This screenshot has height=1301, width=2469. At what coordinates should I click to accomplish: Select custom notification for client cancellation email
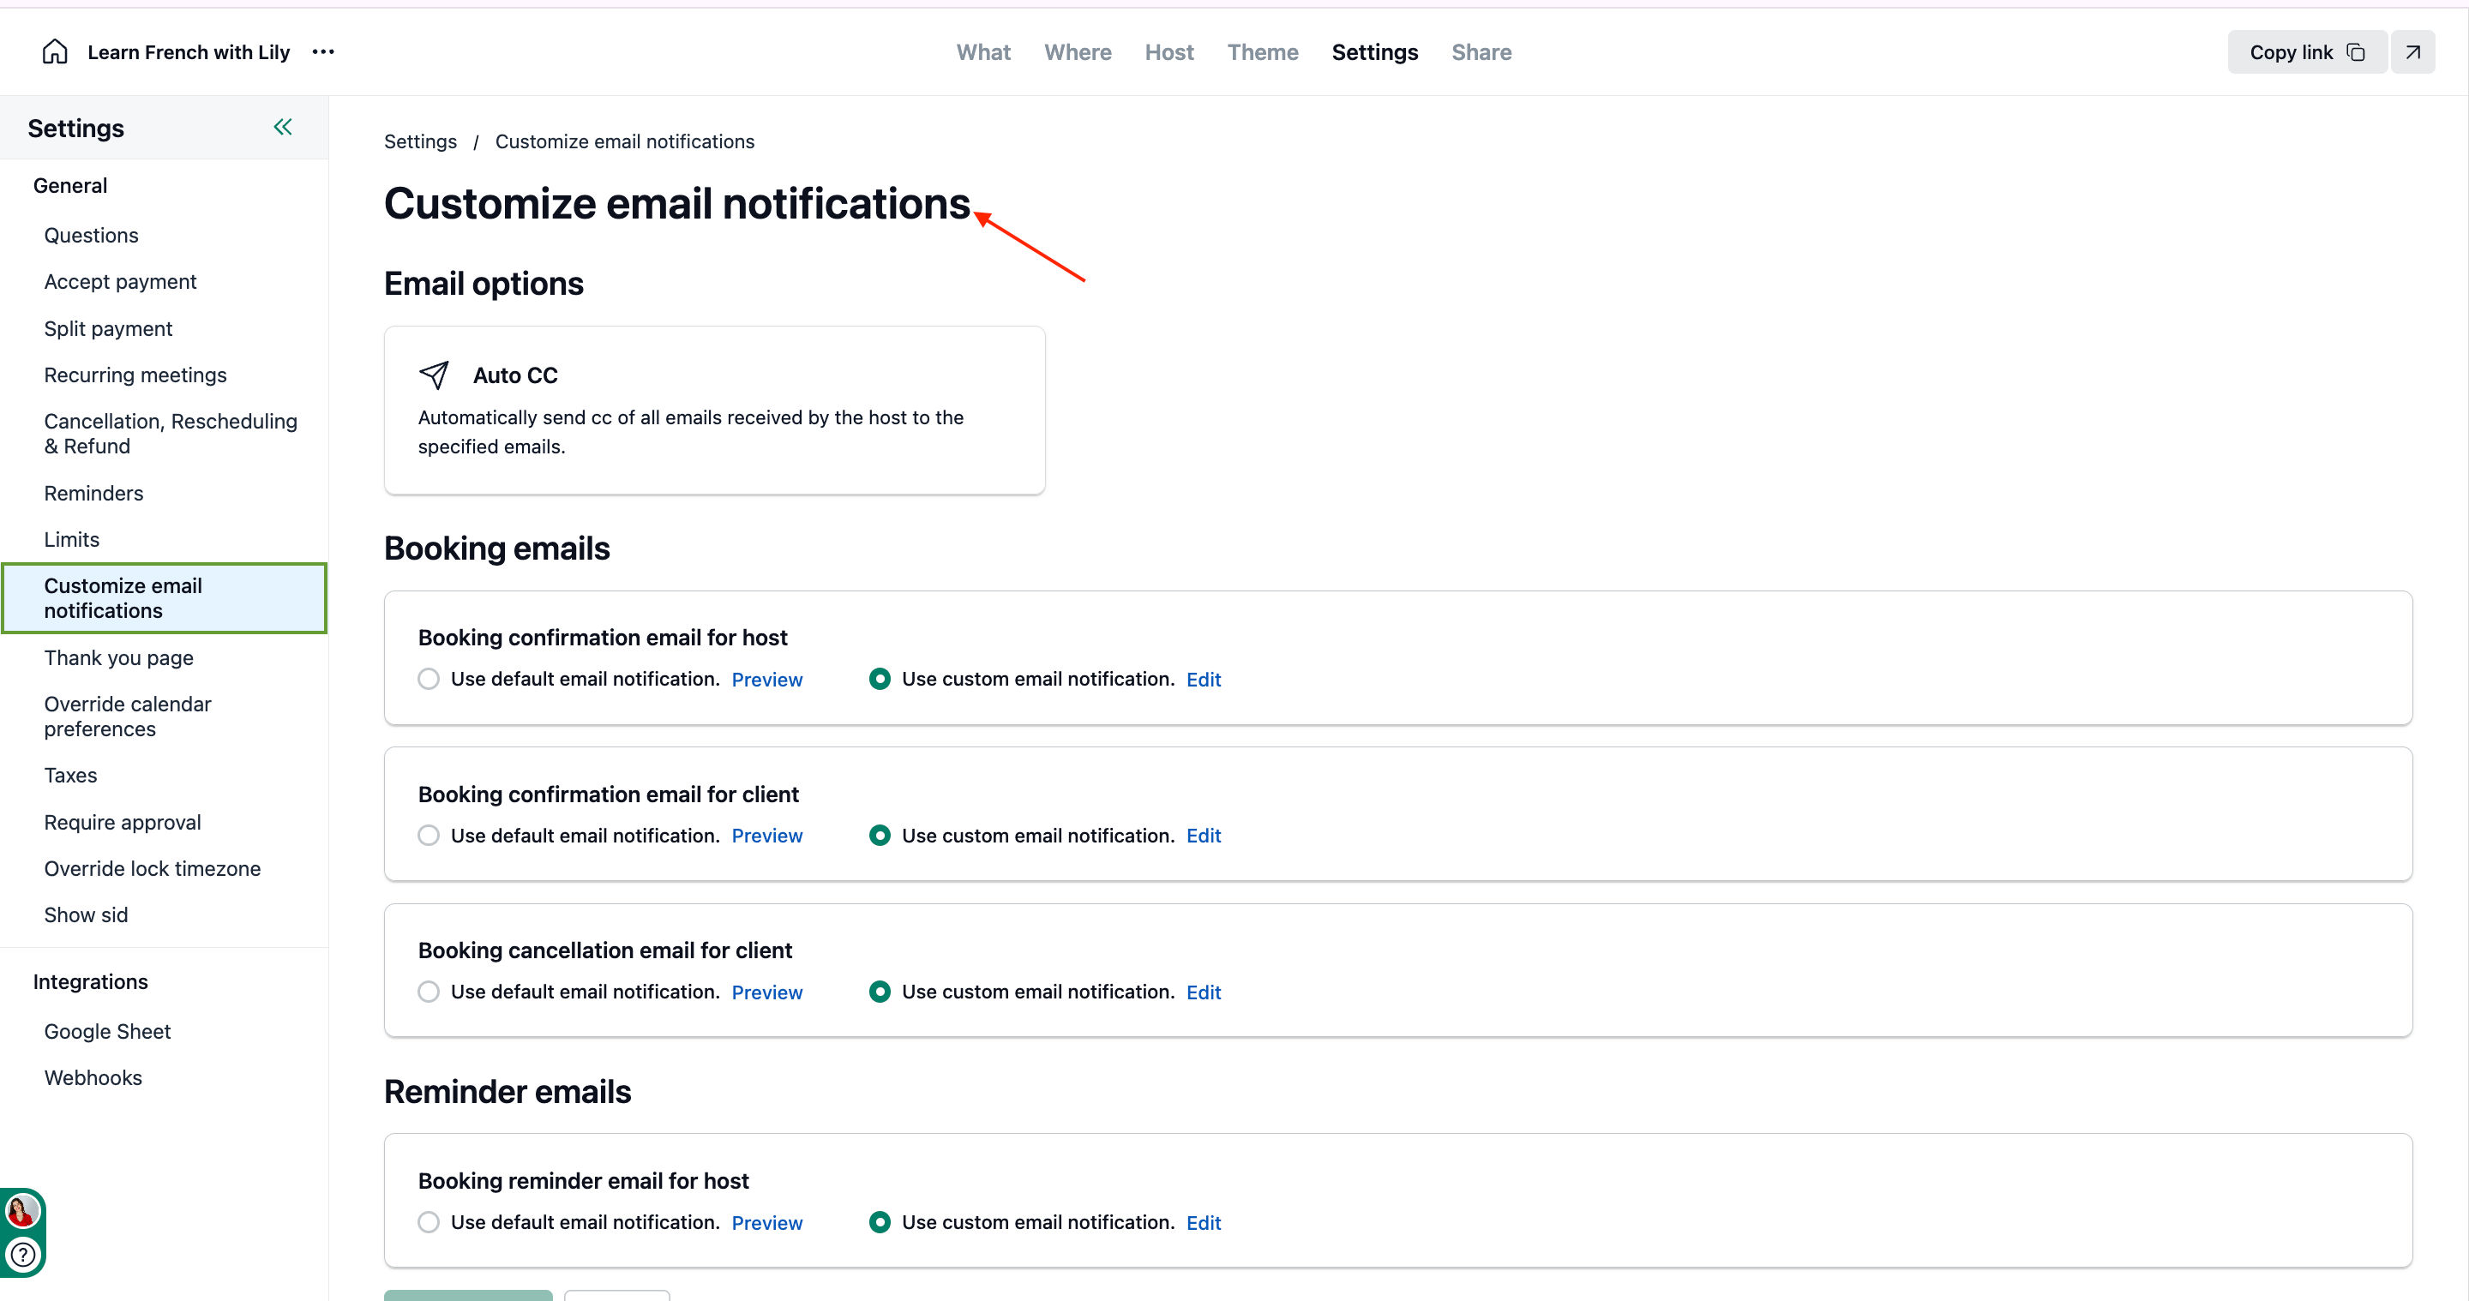(x=879, y=991)
